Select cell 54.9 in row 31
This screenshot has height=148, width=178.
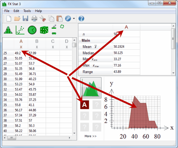[x=37, y=84]
